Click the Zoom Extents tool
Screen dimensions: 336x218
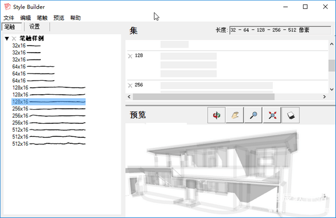tap(272, 115)
